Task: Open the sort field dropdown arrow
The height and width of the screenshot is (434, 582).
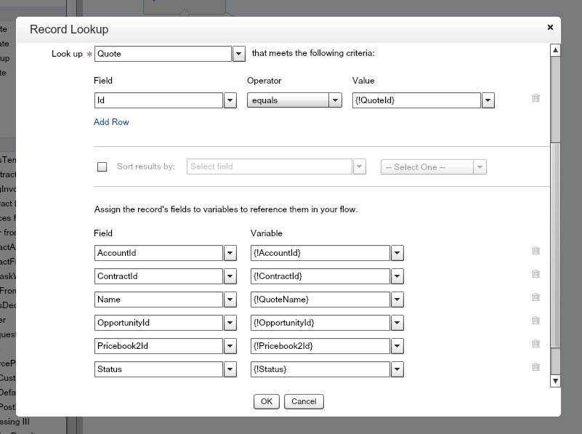Action: pyautogui.click(x=359, y=166)
